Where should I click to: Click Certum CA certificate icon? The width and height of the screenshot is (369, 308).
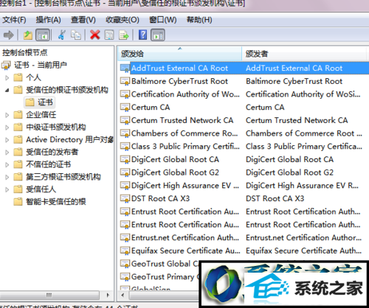(x=125, y=107)
